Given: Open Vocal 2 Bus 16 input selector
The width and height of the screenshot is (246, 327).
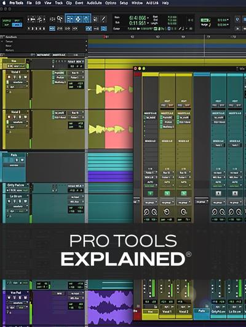Looking at the screenshot, I should (76, 113).
